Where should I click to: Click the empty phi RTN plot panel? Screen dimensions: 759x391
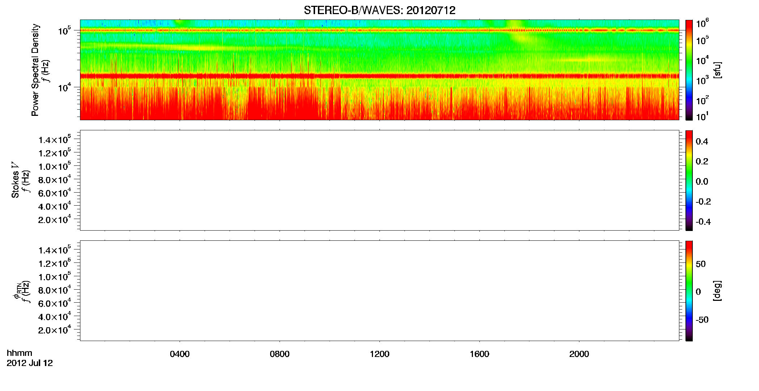[x=379, y=291]
